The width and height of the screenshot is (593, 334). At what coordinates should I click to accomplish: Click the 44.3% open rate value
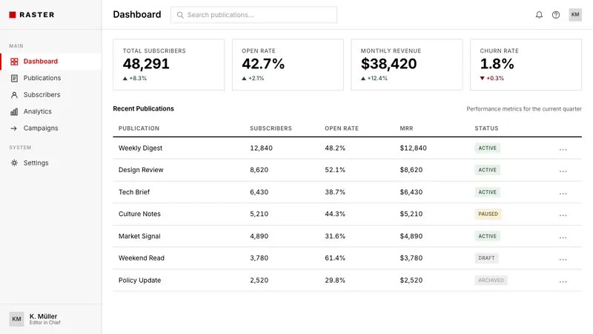(335, 214)
